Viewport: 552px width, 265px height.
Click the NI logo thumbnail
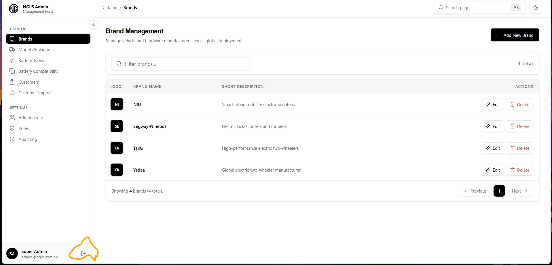coord(117,104)
